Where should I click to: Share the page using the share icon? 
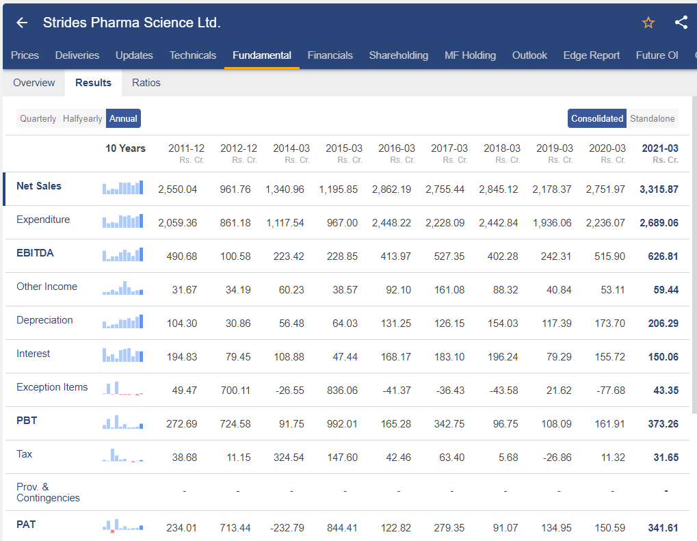(681, 22)
